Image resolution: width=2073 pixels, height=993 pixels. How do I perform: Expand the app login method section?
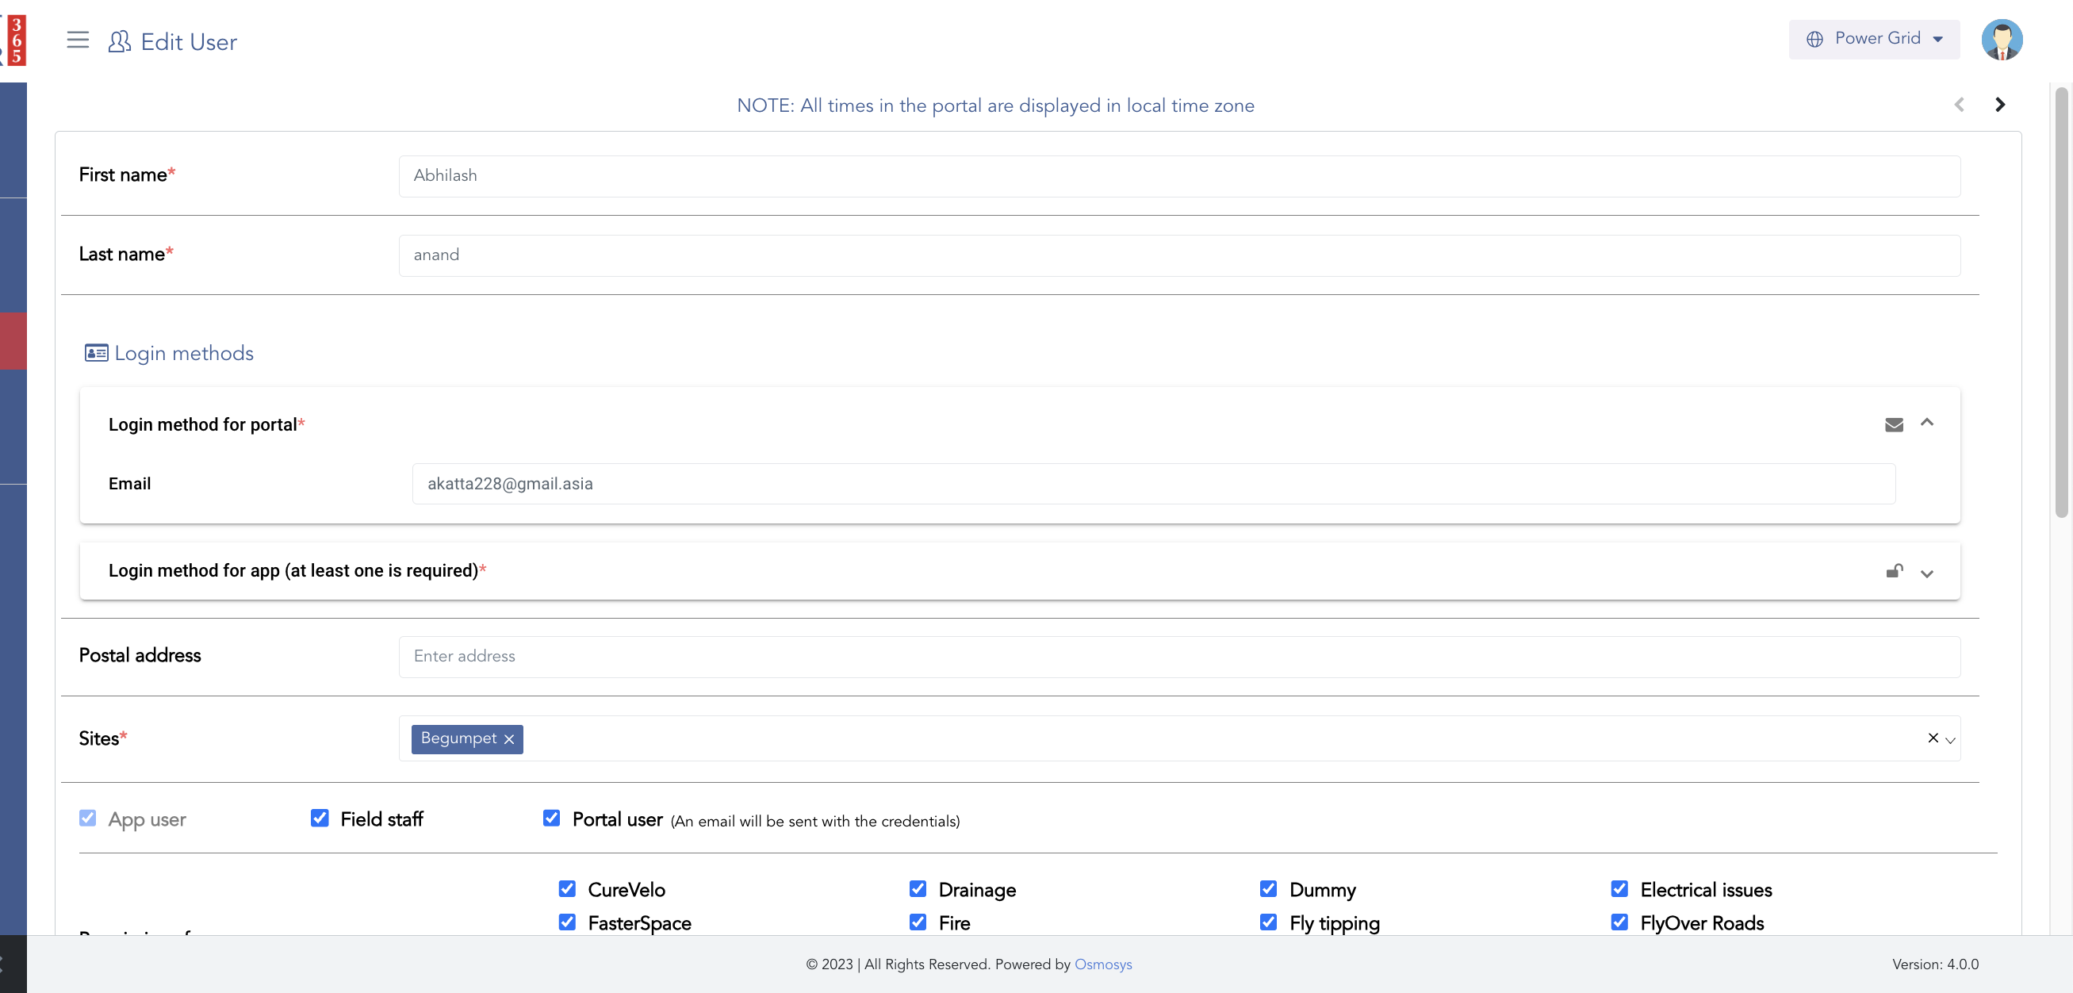click(x=1926, y=573)
